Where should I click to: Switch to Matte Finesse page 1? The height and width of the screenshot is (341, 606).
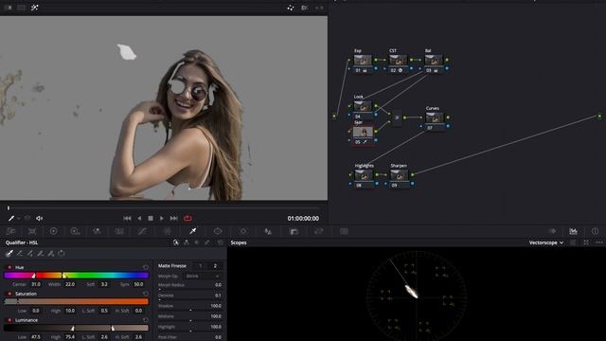pos(201,266)
